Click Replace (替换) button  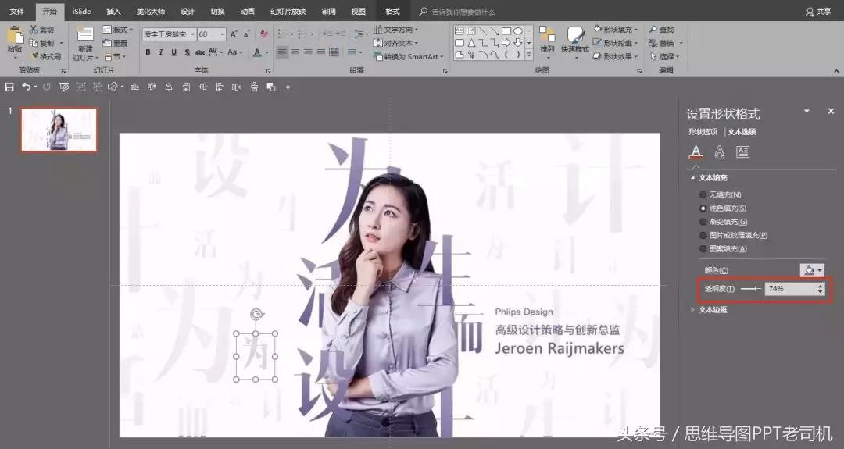point(665,42)
